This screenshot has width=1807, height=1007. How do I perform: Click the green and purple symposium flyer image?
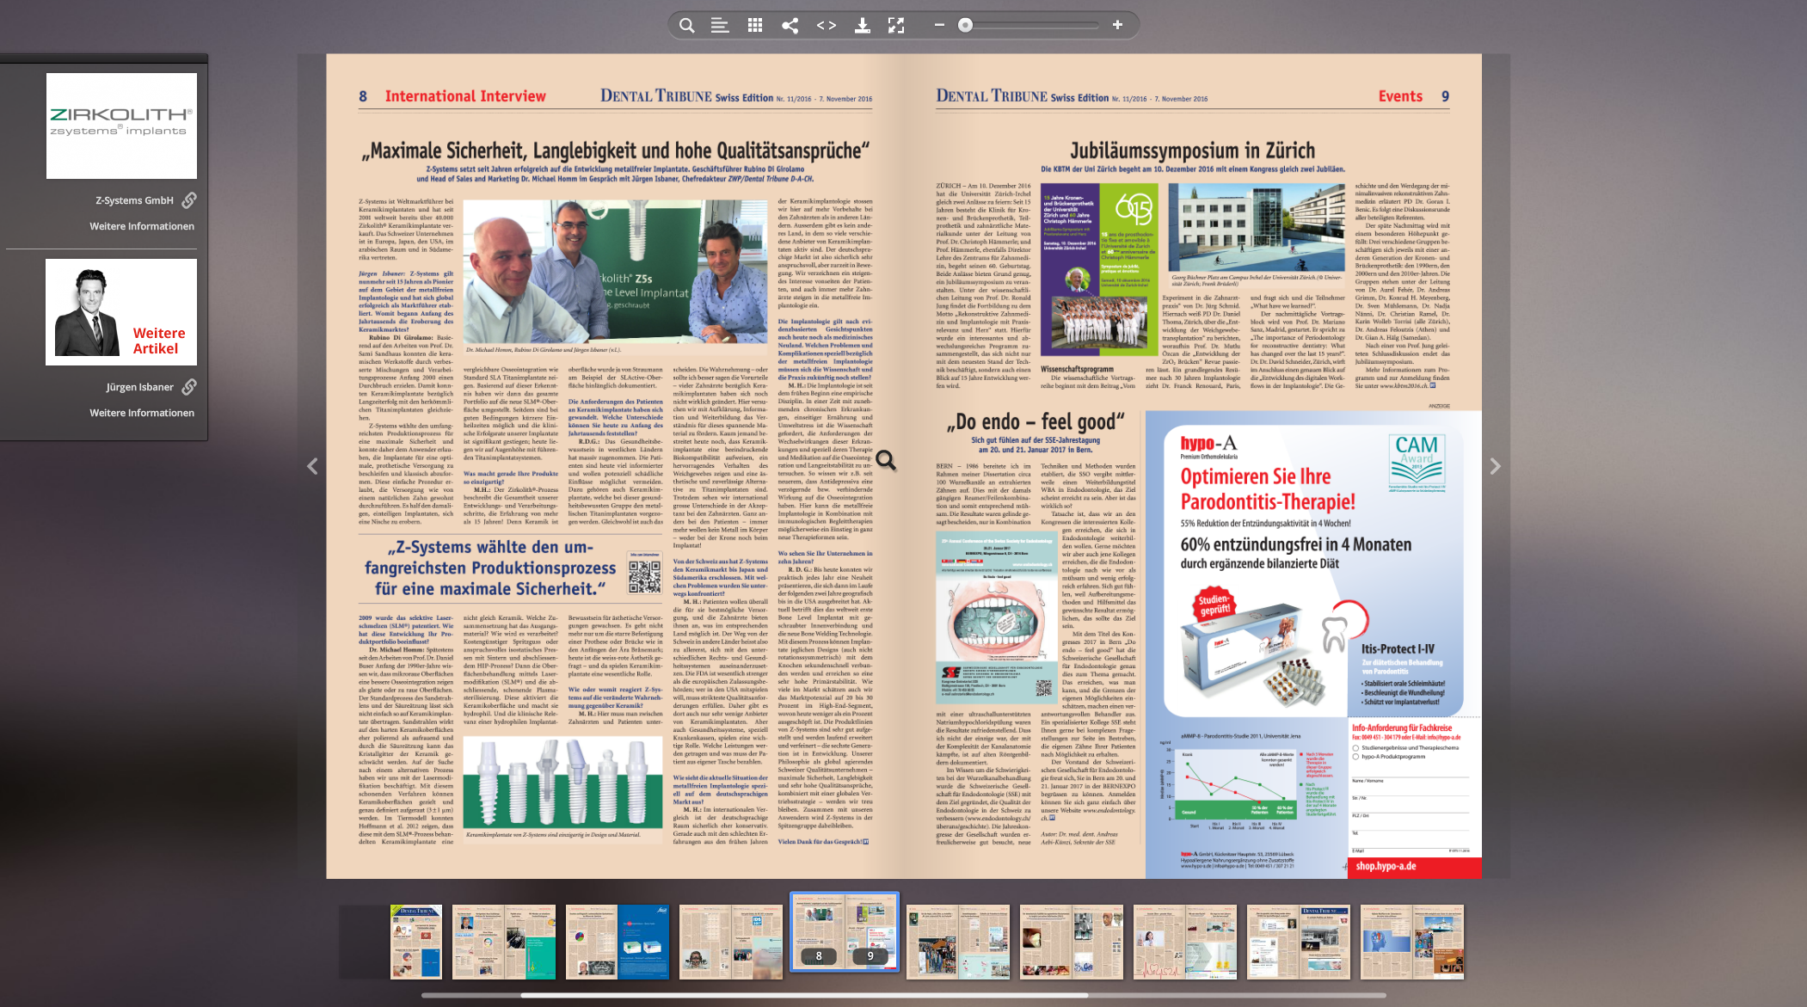(x=1099, y=269)
